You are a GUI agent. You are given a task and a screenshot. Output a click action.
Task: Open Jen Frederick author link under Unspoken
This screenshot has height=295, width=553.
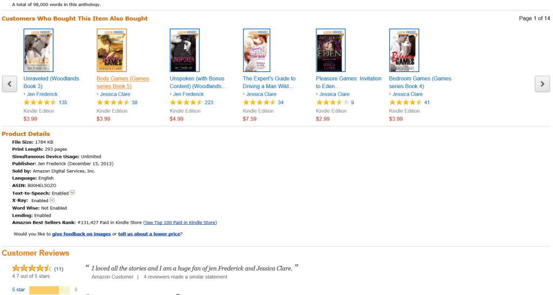188,94
